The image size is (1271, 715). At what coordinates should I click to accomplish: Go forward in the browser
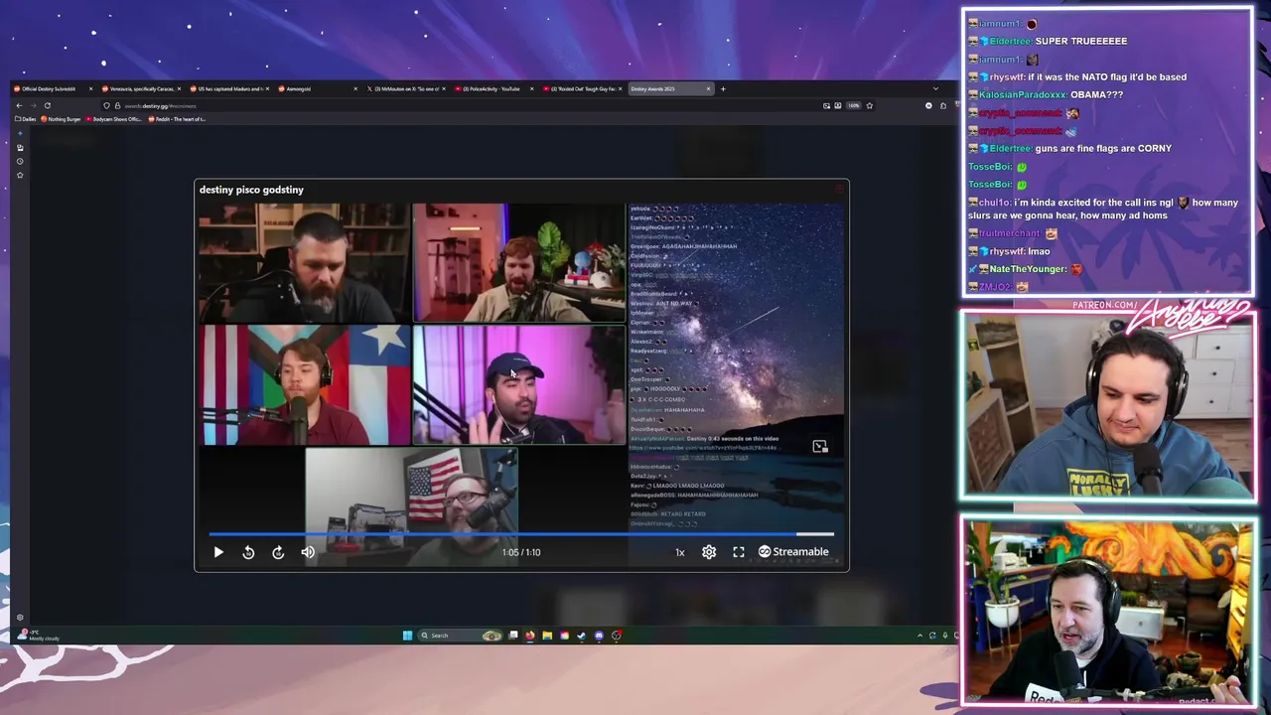(33, 105)
